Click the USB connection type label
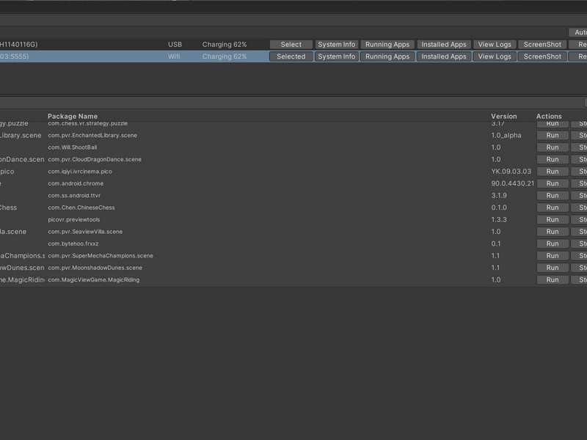 [x=175, y=45]
